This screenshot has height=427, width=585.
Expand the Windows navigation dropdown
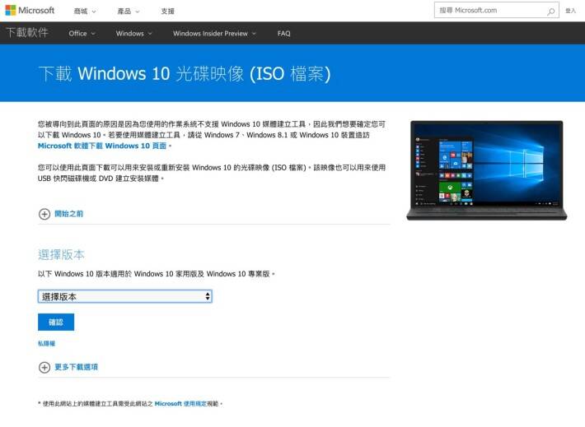(134, 33)
